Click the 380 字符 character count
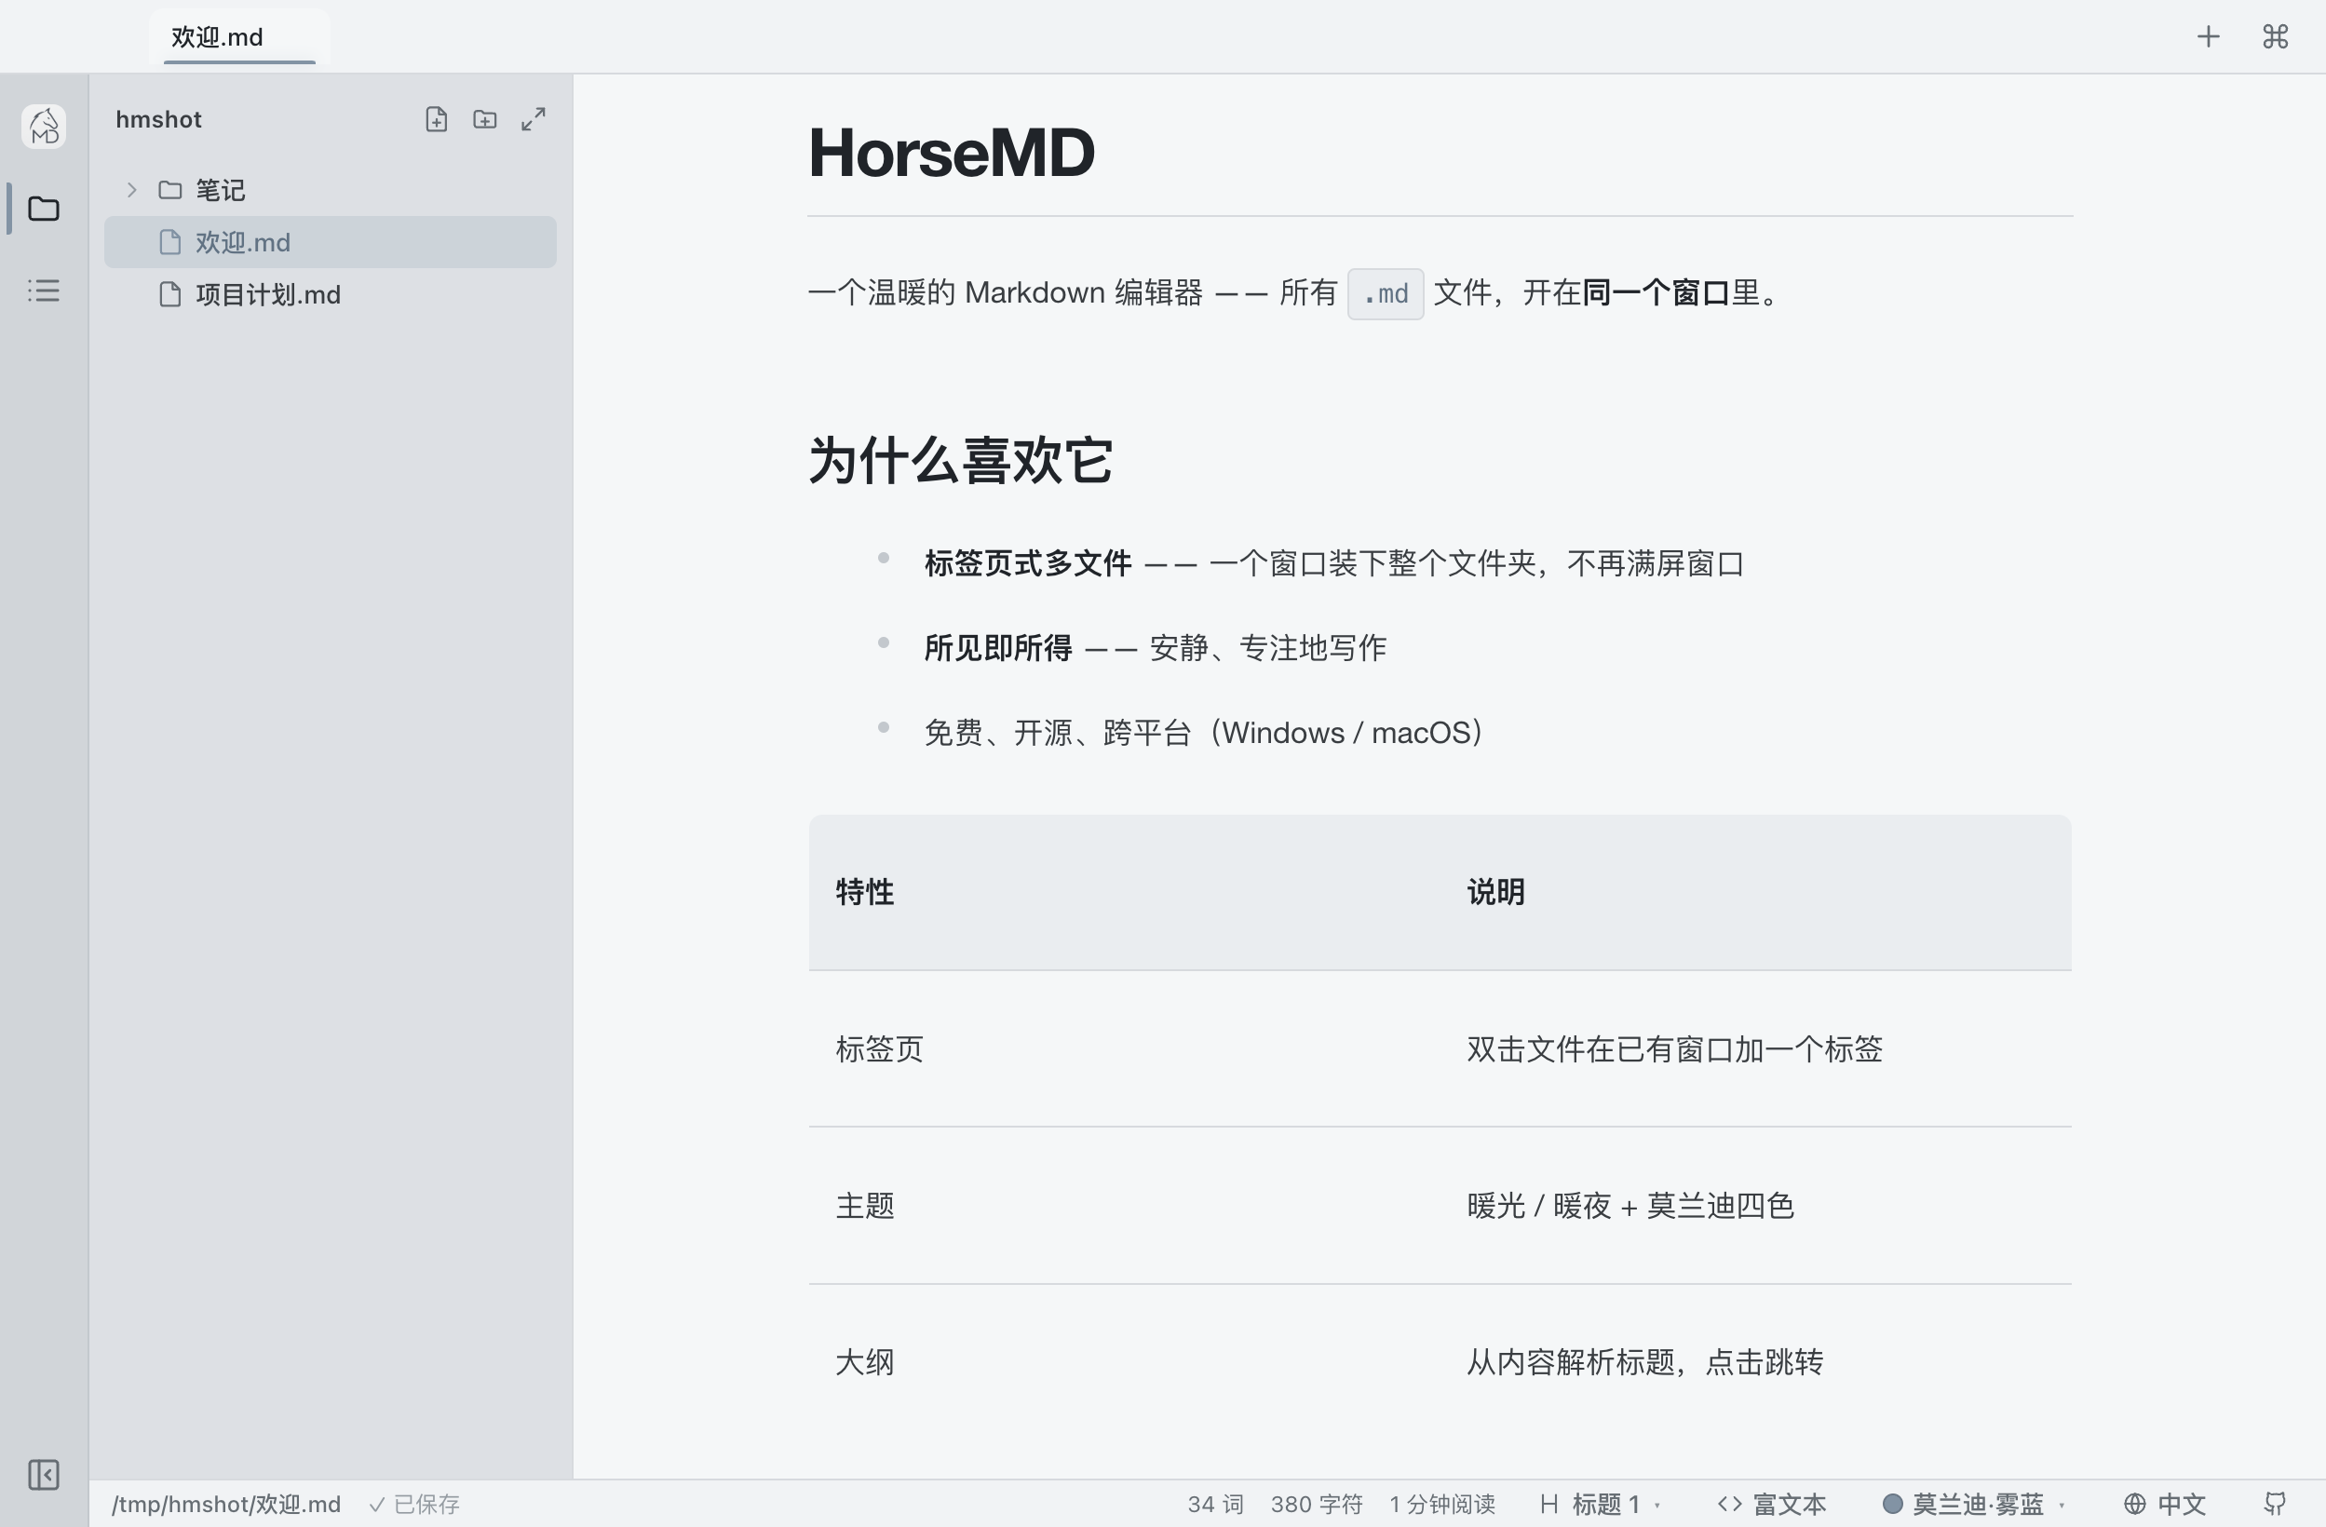Viewport: 2326px width, 1527px height. click(1317, 1504)
